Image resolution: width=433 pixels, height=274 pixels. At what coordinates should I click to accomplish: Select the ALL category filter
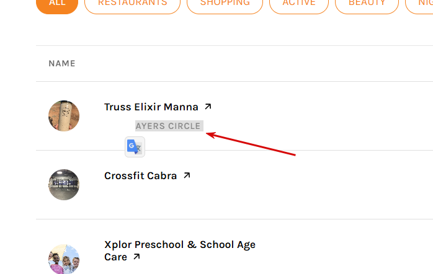[57, 4]
